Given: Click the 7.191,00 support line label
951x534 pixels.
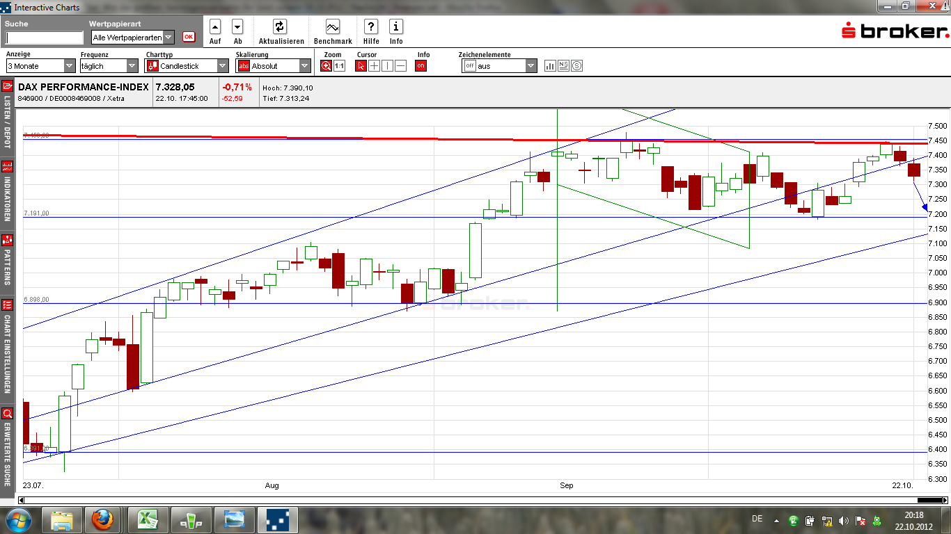Looking at the screenshot, I should [36, 213].
